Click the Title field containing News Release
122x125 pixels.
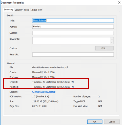coord(73,20)
